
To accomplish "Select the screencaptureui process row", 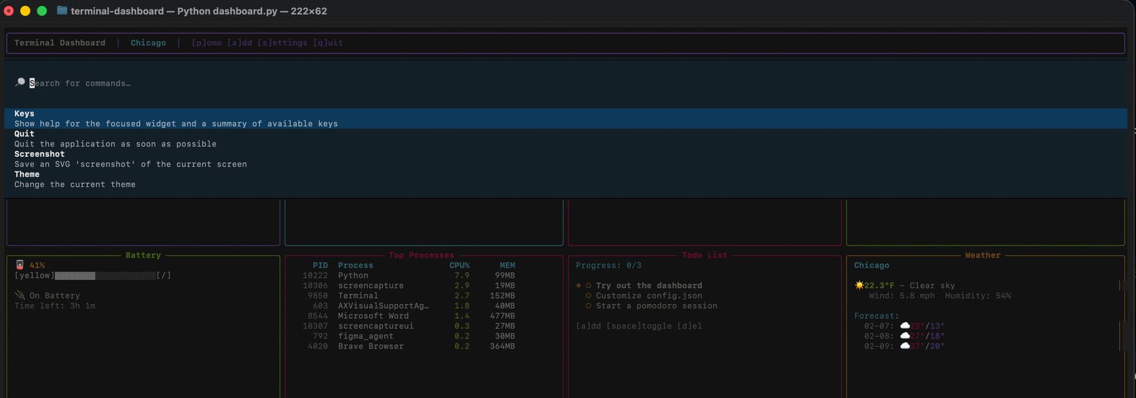I will [408, 326].
